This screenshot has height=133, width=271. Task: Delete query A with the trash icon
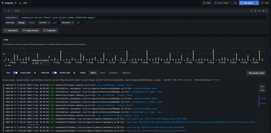(x=263, y=11)
